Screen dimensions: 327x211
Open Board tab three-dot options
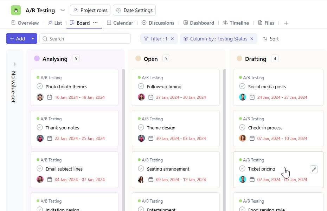point(95,23)
